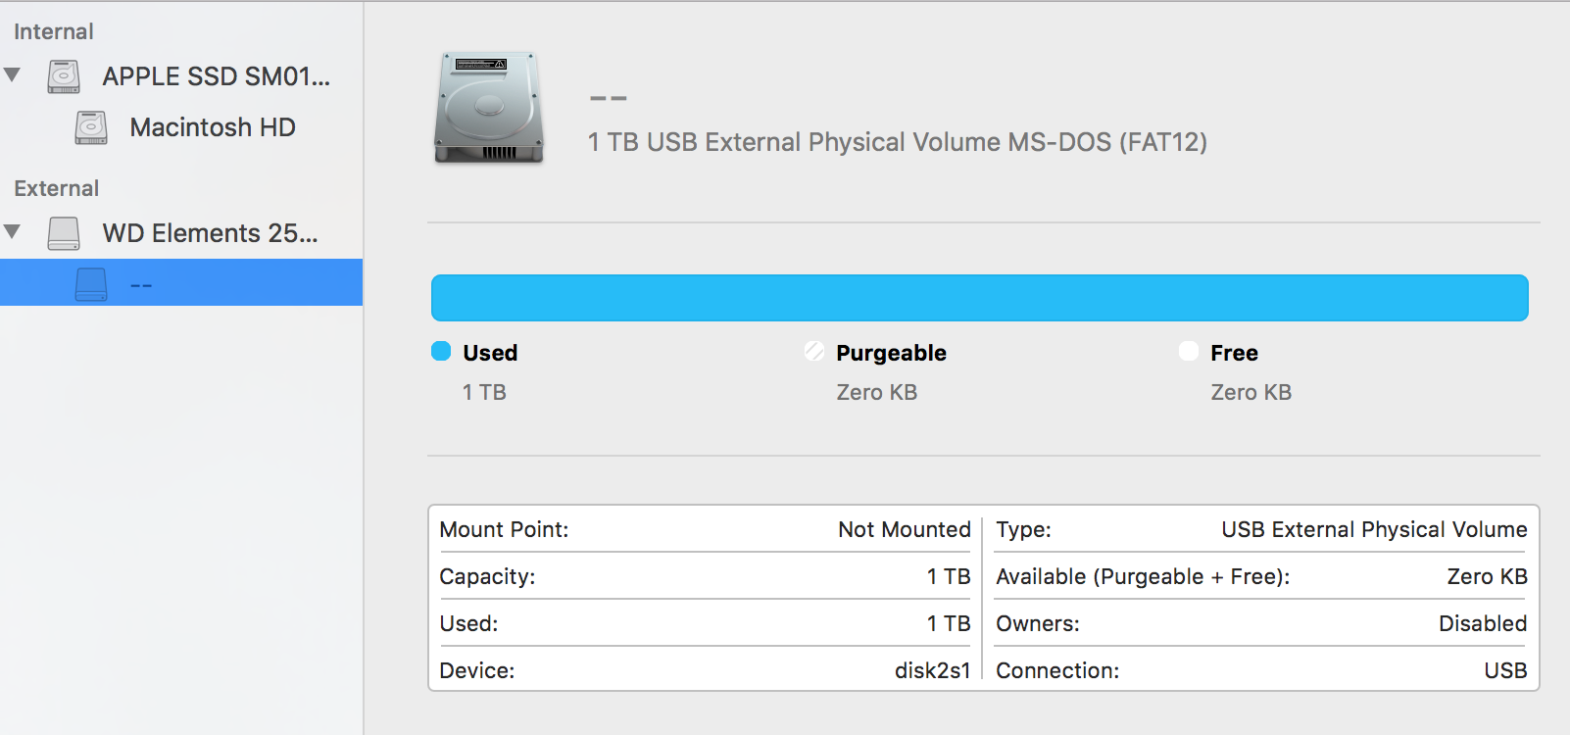
Task: Select Macintosh HD in the sidebar
Action: [213, 127]
